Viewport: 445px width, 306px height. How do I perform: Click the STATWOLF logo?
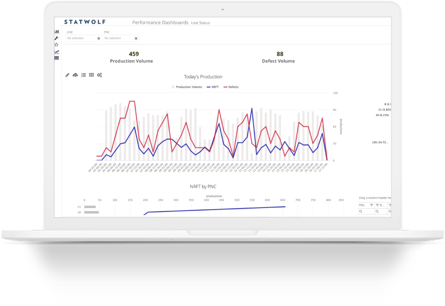[x=85, y=22]
